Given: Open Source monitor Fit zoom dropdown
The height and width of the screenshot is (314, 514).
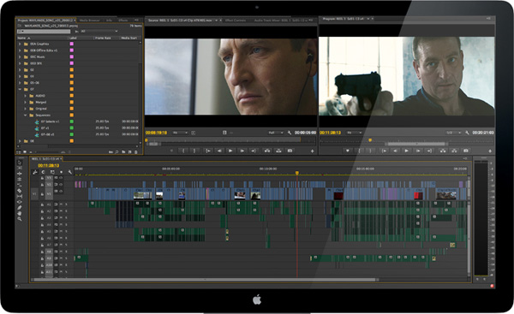Looking at the screenshot, I should tap(180, 133).
